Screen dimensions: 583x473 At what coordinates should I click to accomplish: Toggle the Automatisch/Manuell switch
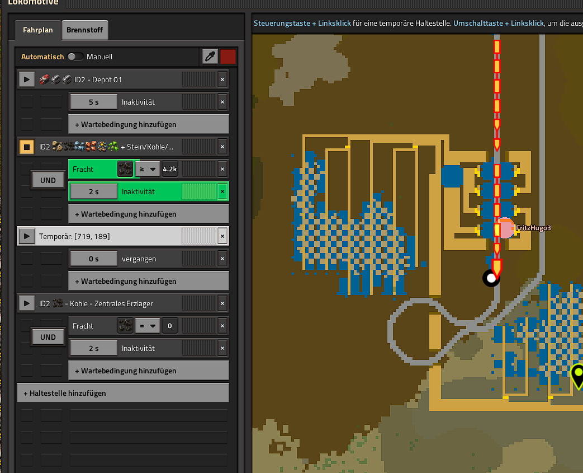(x=75, y=57)
